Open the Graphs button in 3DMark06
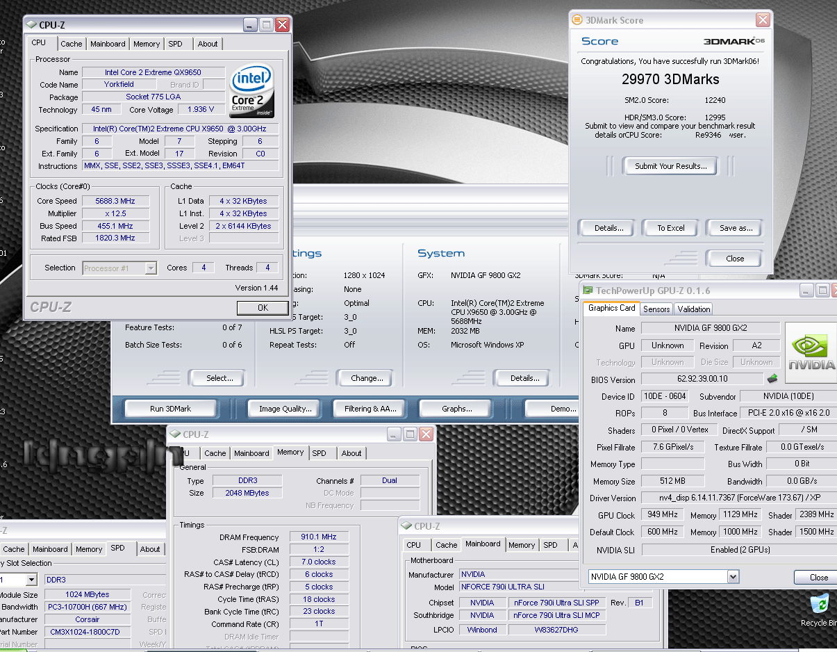The height and width of the screenshot is (652, 837). coord(456,409)
